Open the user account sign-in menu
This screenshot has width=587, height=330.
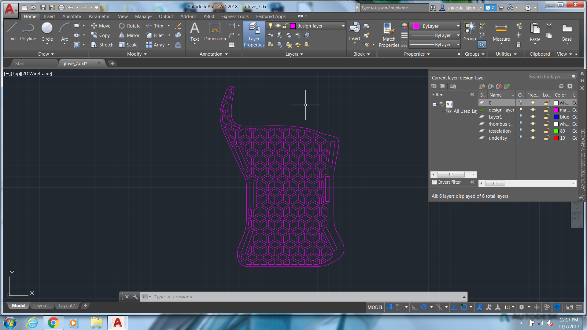[461, 8]
